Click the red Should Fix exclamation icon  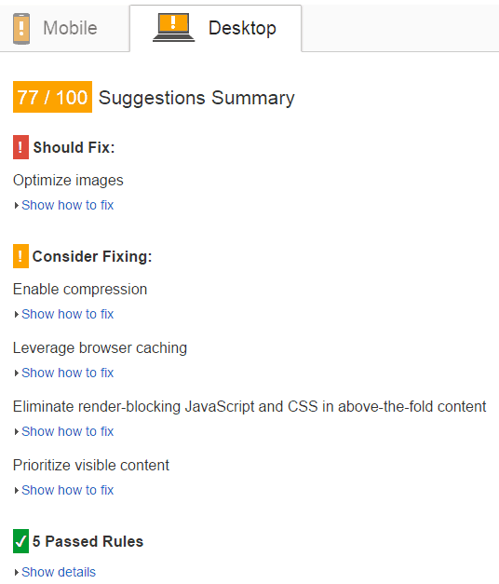(x=20, y=147)
